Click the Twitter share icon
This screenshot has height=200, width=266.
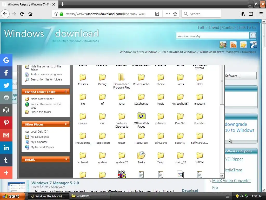tap(6, 85)
